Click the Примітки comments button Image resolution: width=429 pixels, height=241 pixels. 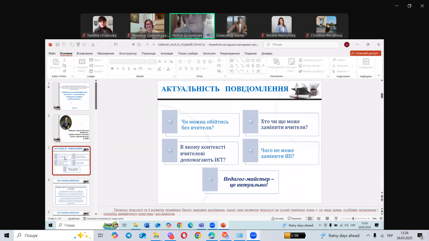coord(294,219)
